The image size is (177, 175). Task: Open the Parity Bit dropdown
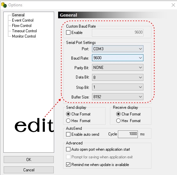tap(118, 68)
